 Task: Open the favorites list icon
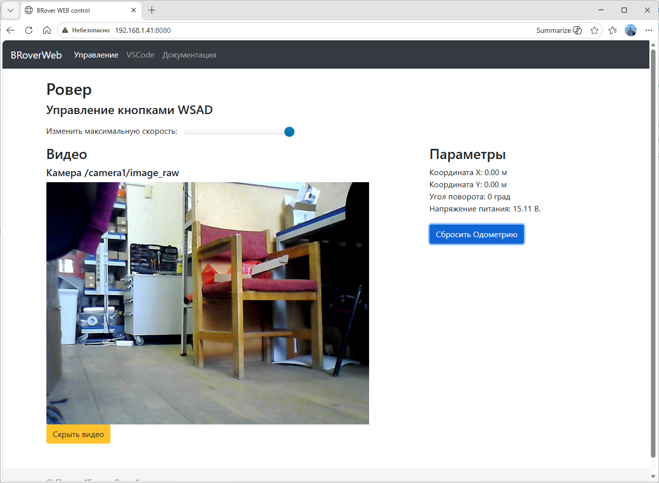click(x=613, y=30)
